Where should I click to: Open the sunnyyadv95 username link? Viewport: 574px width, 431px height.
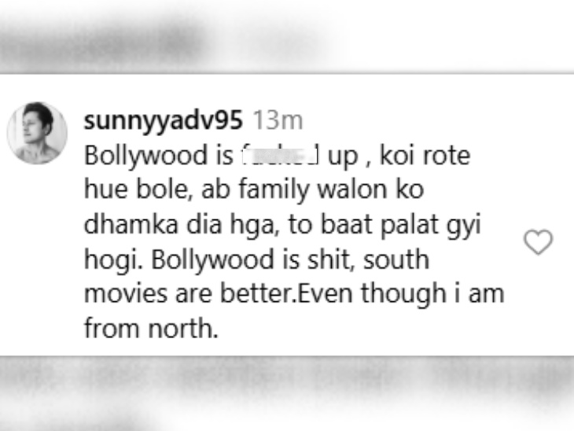click(x=164, y=120)
